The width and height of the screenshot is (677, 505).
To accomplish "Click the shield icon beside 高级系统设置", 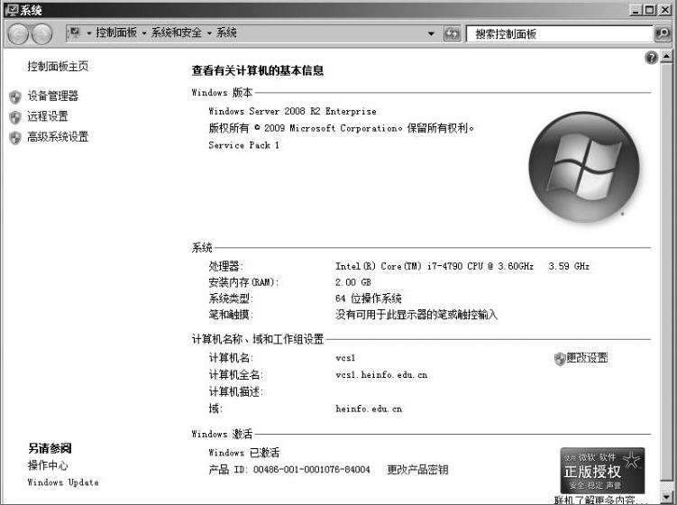I will coord(15,138).
